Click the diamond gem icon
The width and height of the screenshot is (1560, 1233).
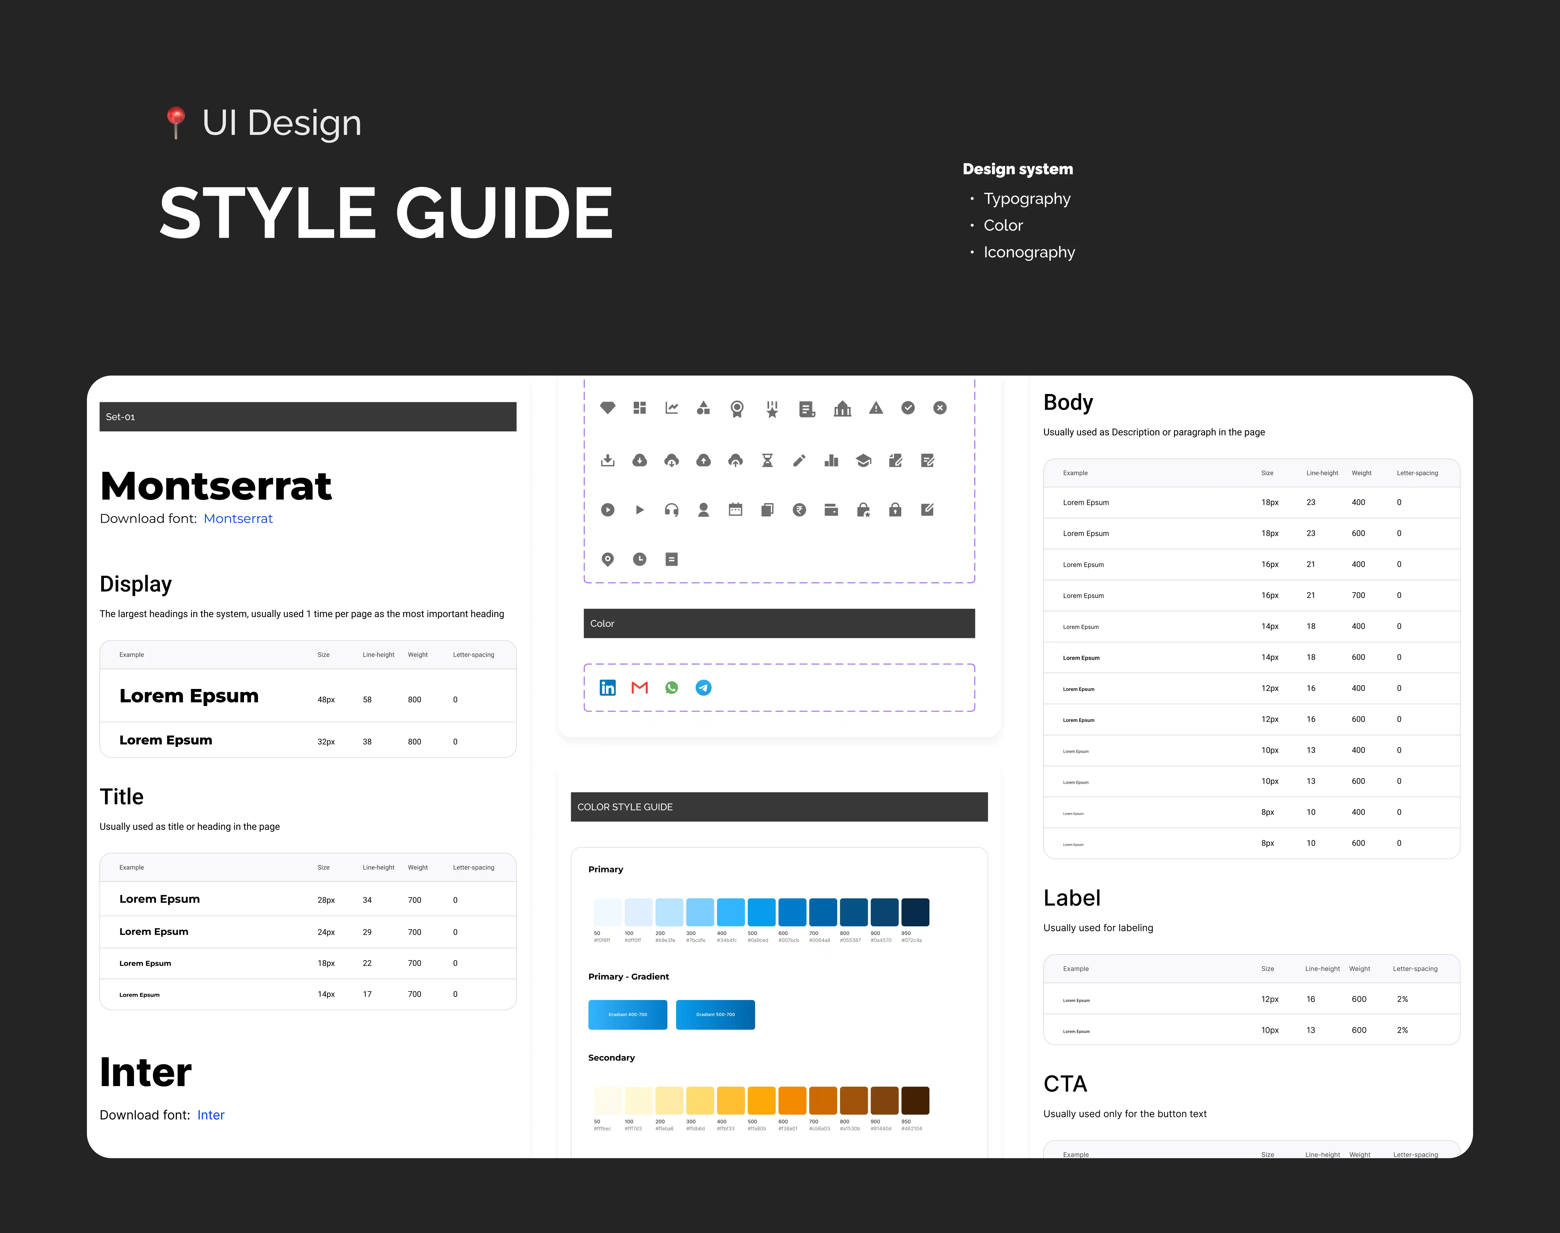coord(608,408)
